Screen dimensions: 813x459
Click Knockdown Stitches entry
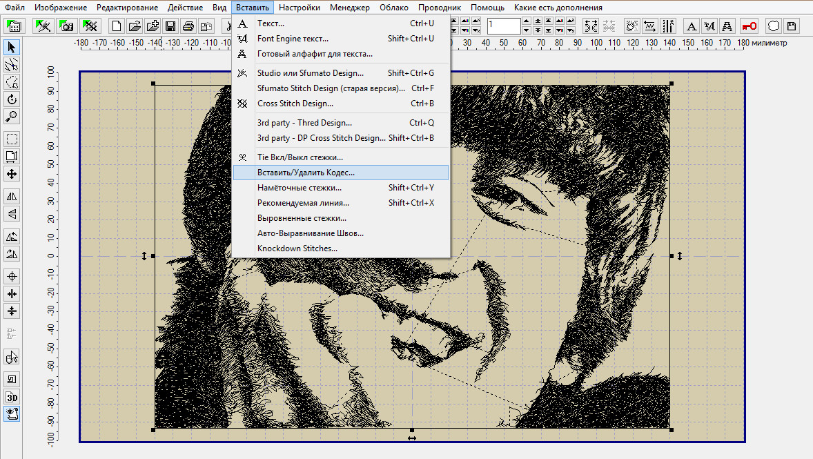[x=297, y=248]
